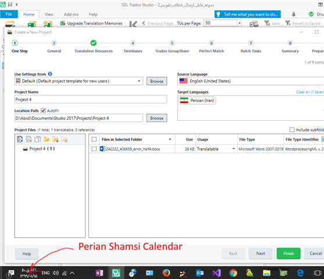
Task: Click Tell me what you want to do
Action: [248, 15]
